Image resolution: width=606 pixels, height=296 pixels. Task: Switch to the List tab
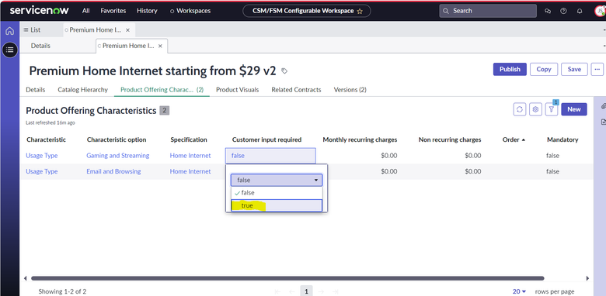[32, 29]
